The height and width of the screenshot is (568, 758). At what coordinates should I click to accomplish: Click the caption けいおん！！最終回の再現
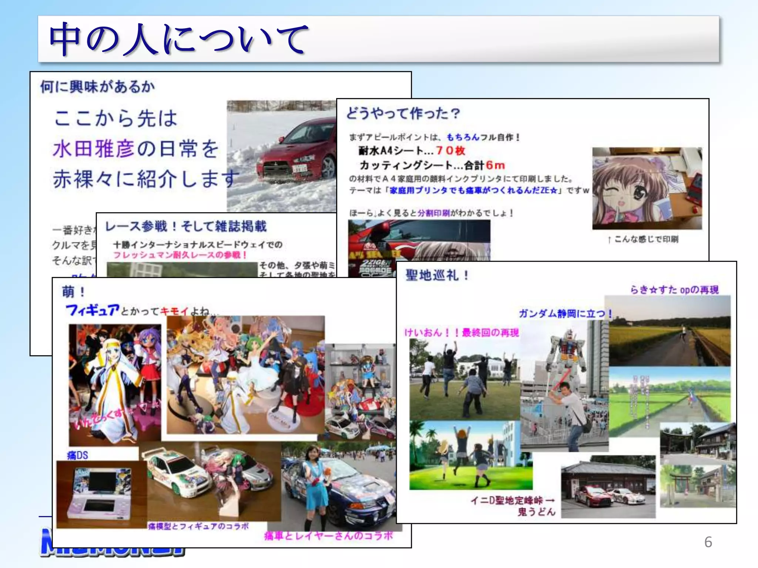pyautogui.click(x=462, y=332)
